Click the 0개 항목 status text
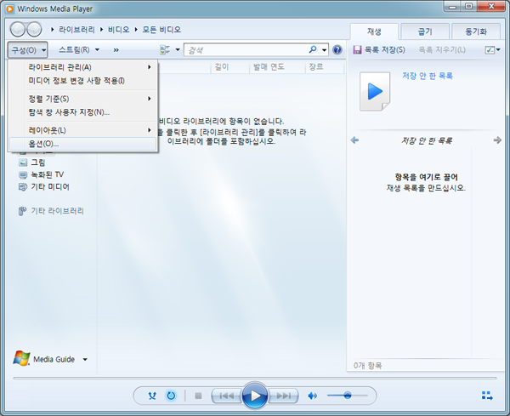Viewport: 510px width, 416px height. 367,366
